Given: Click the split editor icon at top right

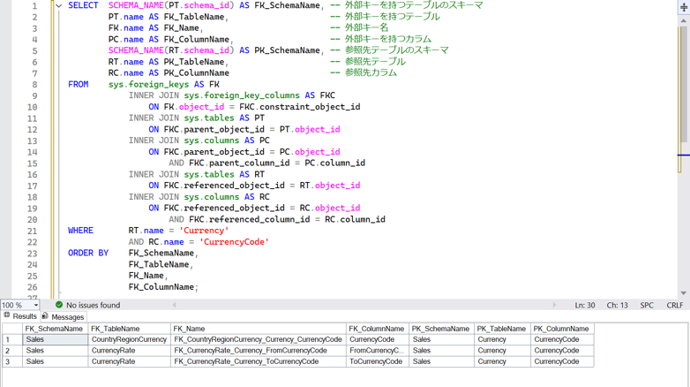Looking at the screenshot, I should tap(684, 8).
